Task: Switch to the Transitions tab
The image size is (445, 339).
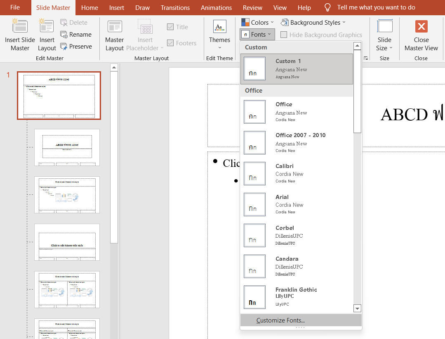Action: coord(175,8)
